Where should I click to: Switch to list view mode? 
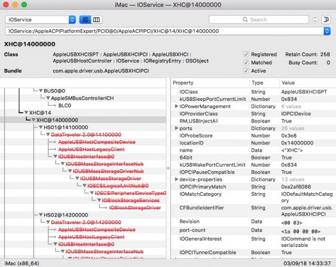click(x=85, y=20)
